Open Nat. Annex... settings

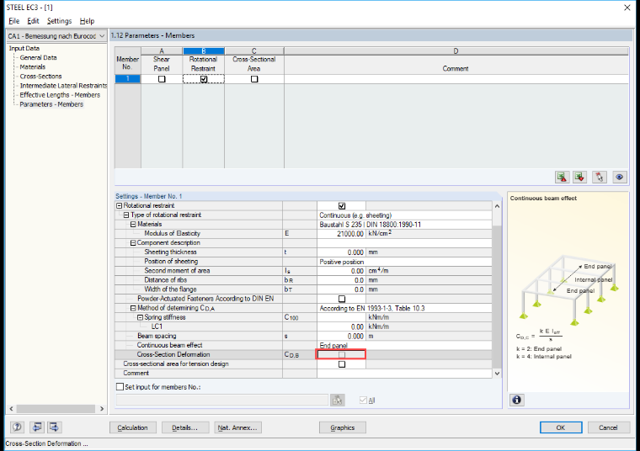(237, 427)
